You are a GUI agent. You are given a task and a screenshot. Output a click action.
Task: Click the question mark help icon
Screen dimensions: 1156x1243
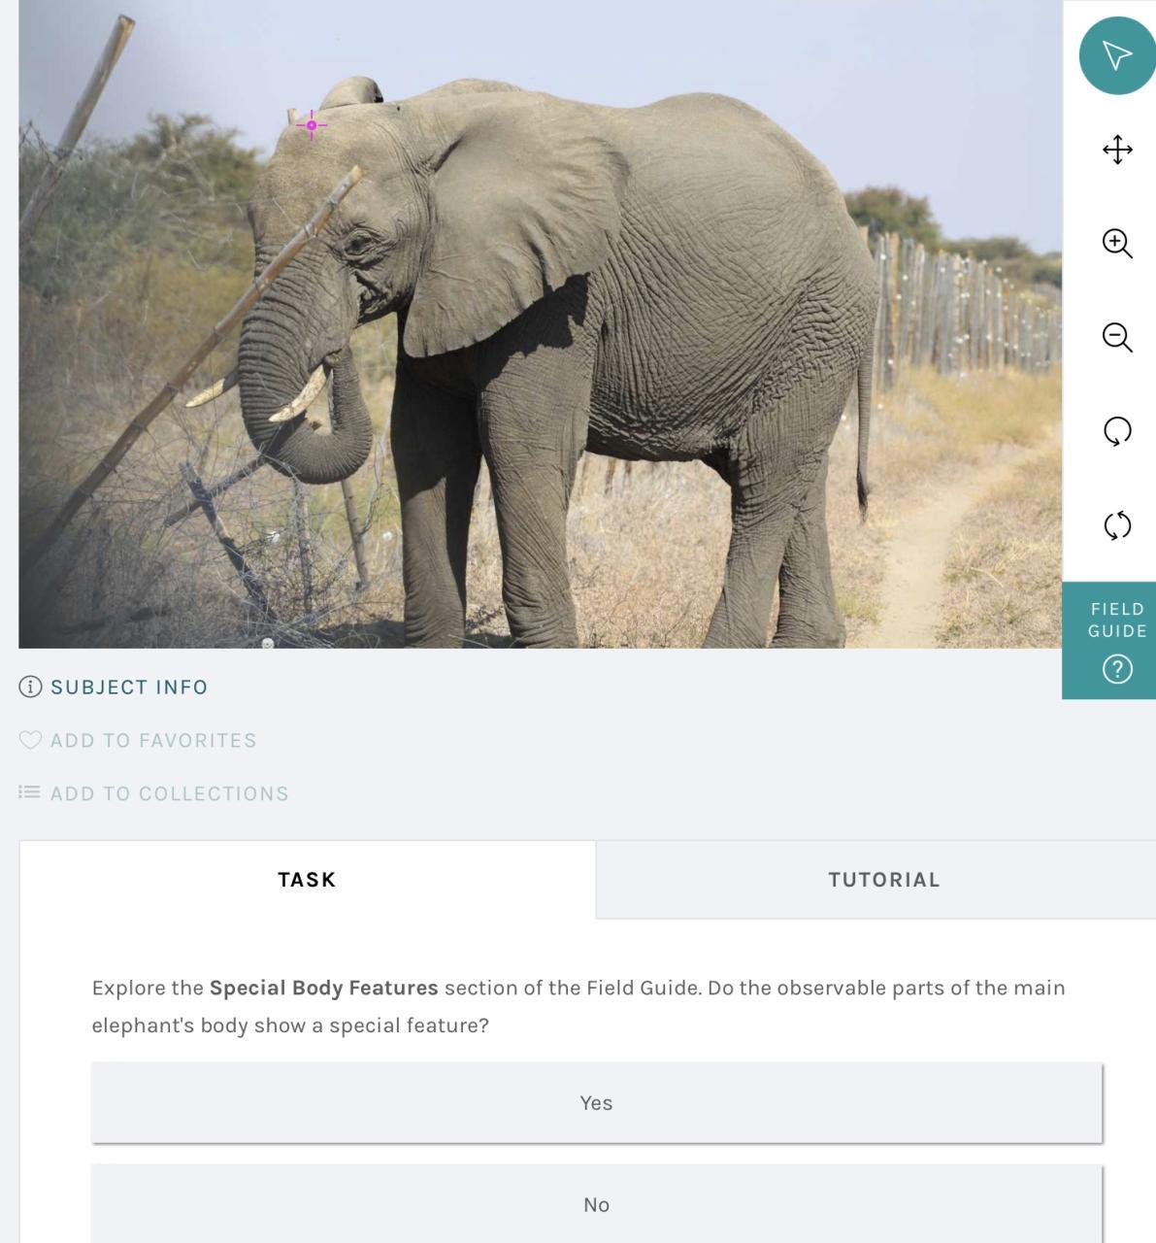(1117, 669)
